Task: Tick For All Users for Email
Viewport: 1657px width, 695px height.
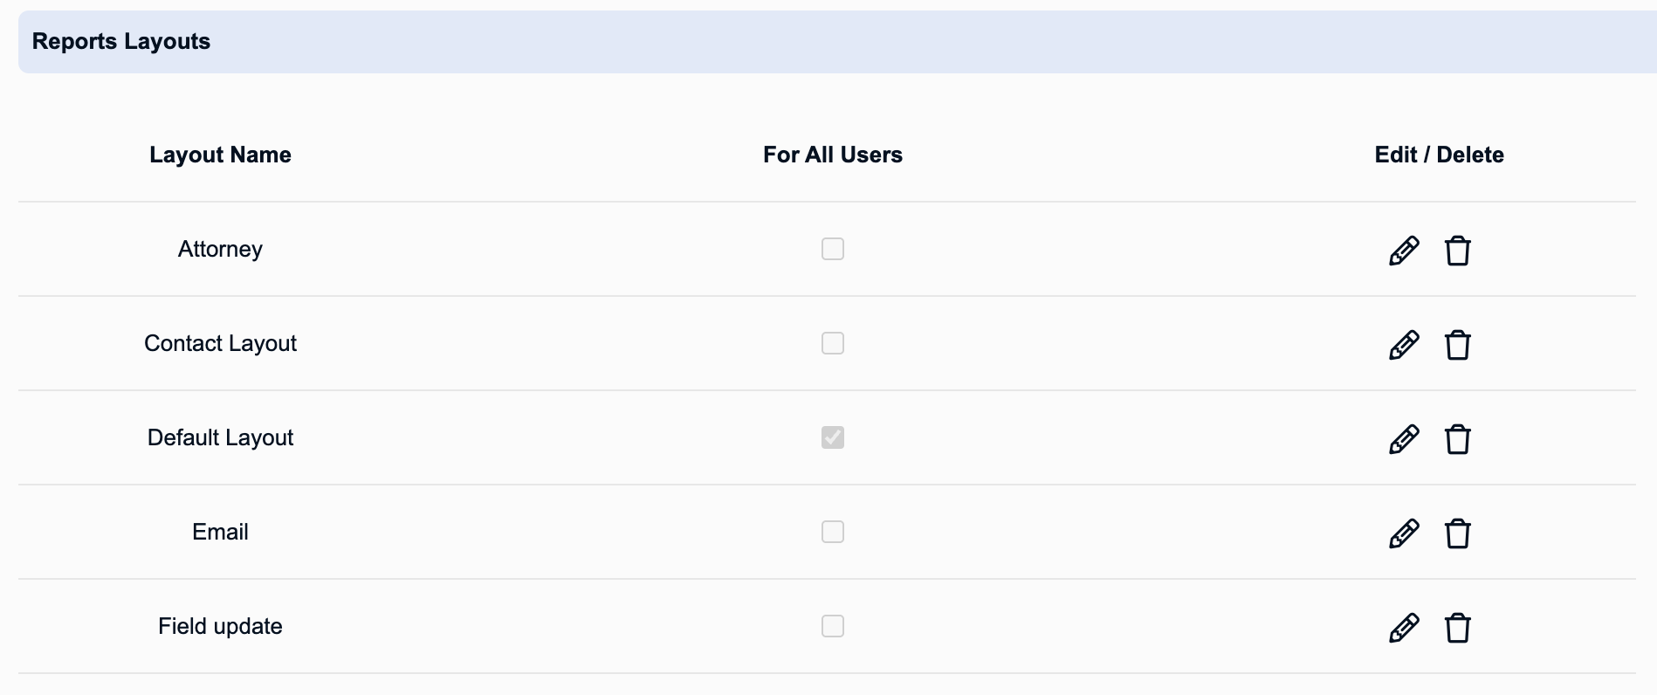Action: [x=833, y=532]
